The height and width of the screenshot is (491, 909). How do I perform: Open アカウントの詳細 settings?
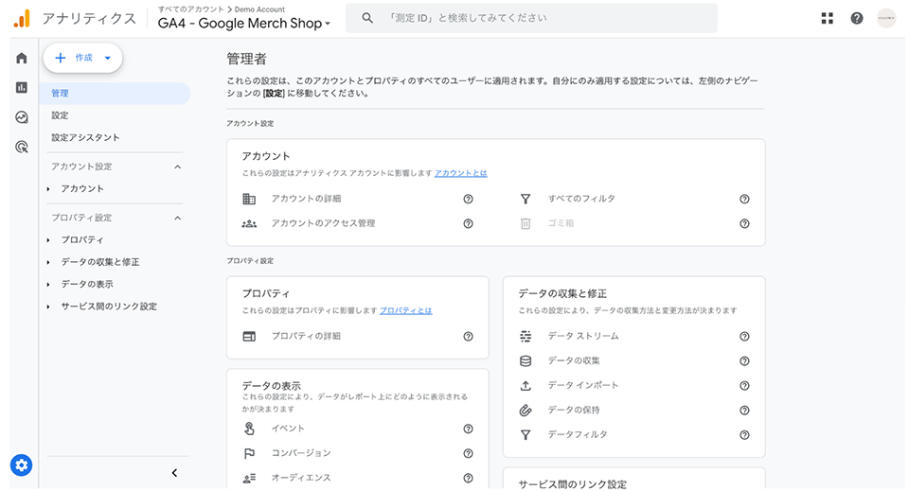(x=306, y=199)
